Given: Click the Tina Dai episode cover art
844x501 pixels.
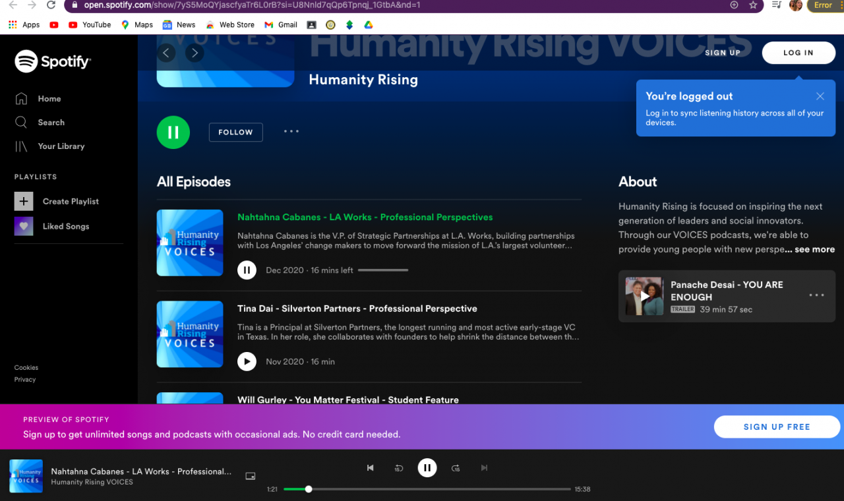Looking at the screenshot, I should [x=190, y=334].
